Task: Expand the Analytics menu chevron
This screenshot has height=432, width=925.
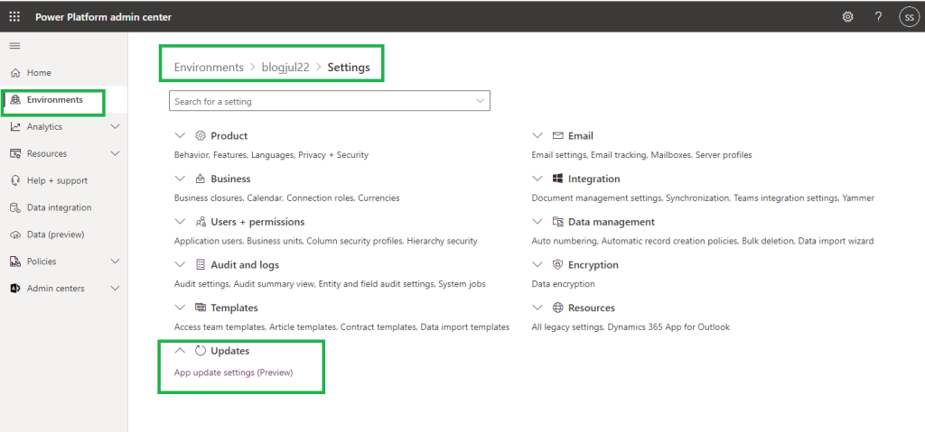Action: click(x=115, y=127)
